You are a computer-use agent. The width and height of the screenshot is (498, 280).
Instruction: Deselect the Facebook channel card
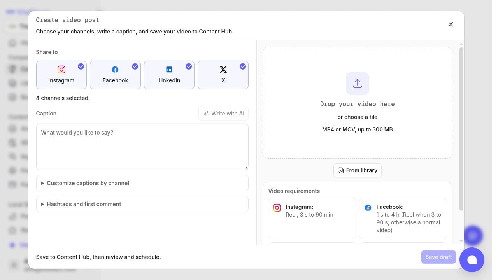click(x=115, y=75)
